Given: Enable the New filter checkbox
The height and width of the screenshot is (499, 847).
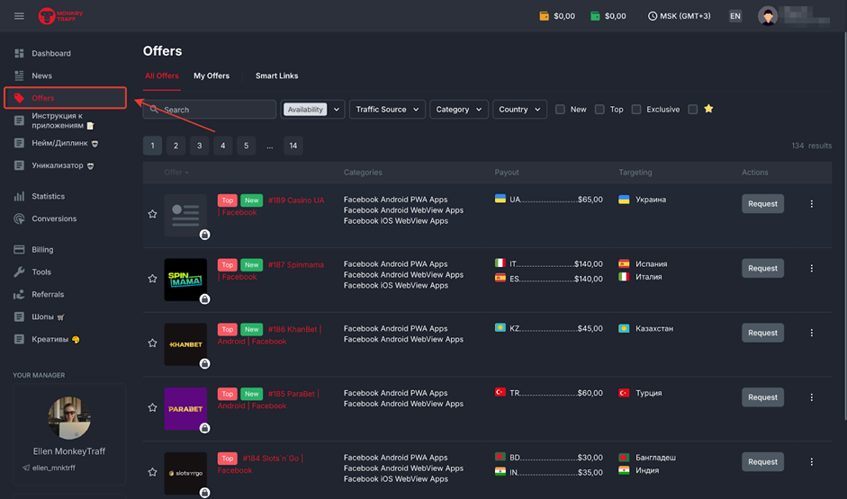Looking at the screenshot, I should pos(560,110).
